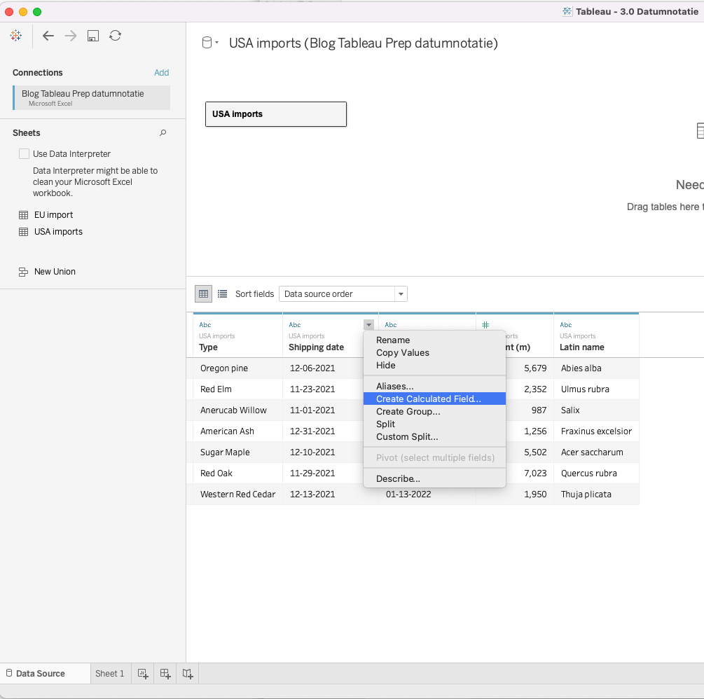Click the new story icon
Screen dimensions: 704x699
pyautogui.click(x=188, y=674)
